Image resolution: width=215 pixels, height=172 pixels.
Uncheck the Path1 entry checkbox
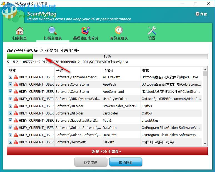(x=11, y=120)
